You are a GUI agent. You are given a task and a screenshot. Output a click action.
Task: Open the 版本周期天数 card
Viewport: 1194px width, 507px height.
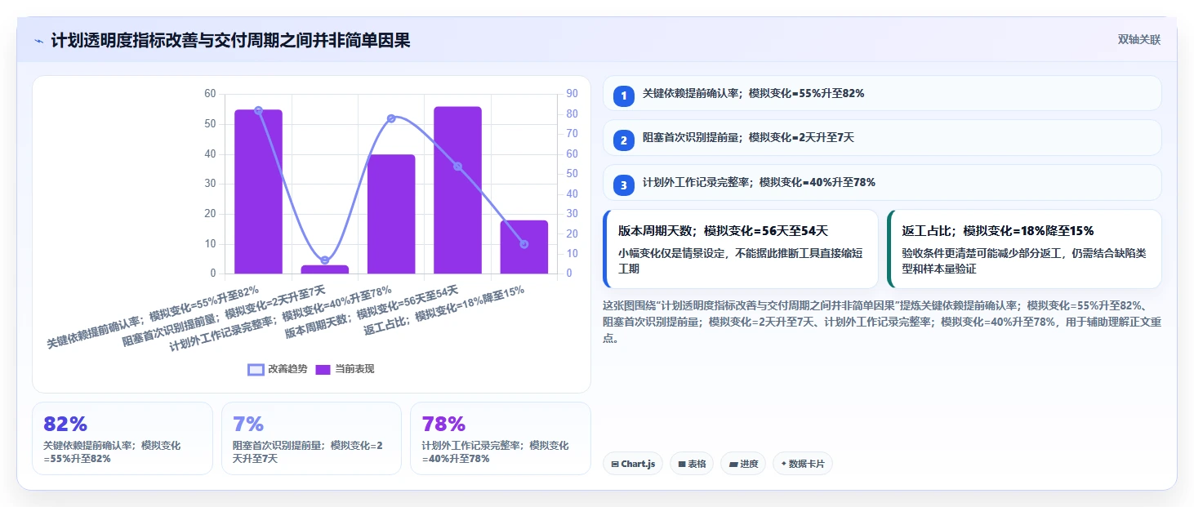[741, 249]
